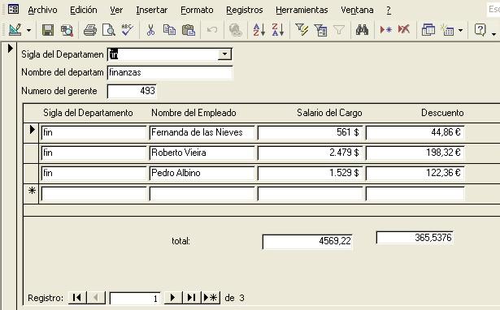The height and width of the screenshot is (310, 500).
Task: Click the Pedro Albino name cell
Action: click(202, 173)
